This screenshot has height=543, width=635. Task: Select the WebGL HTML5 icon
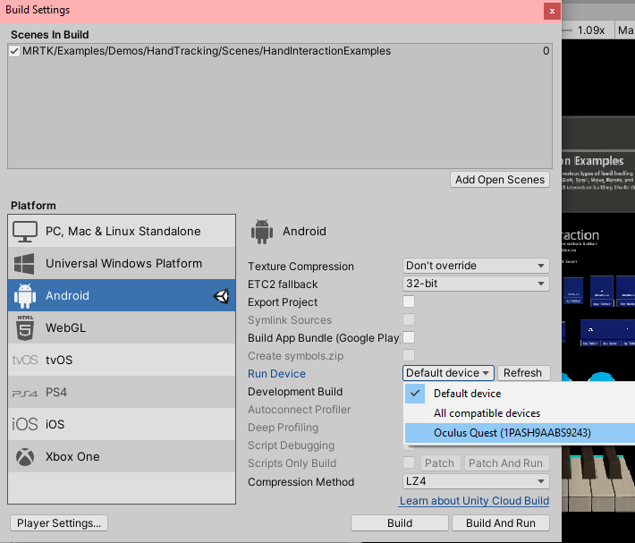tap(24, 327)
